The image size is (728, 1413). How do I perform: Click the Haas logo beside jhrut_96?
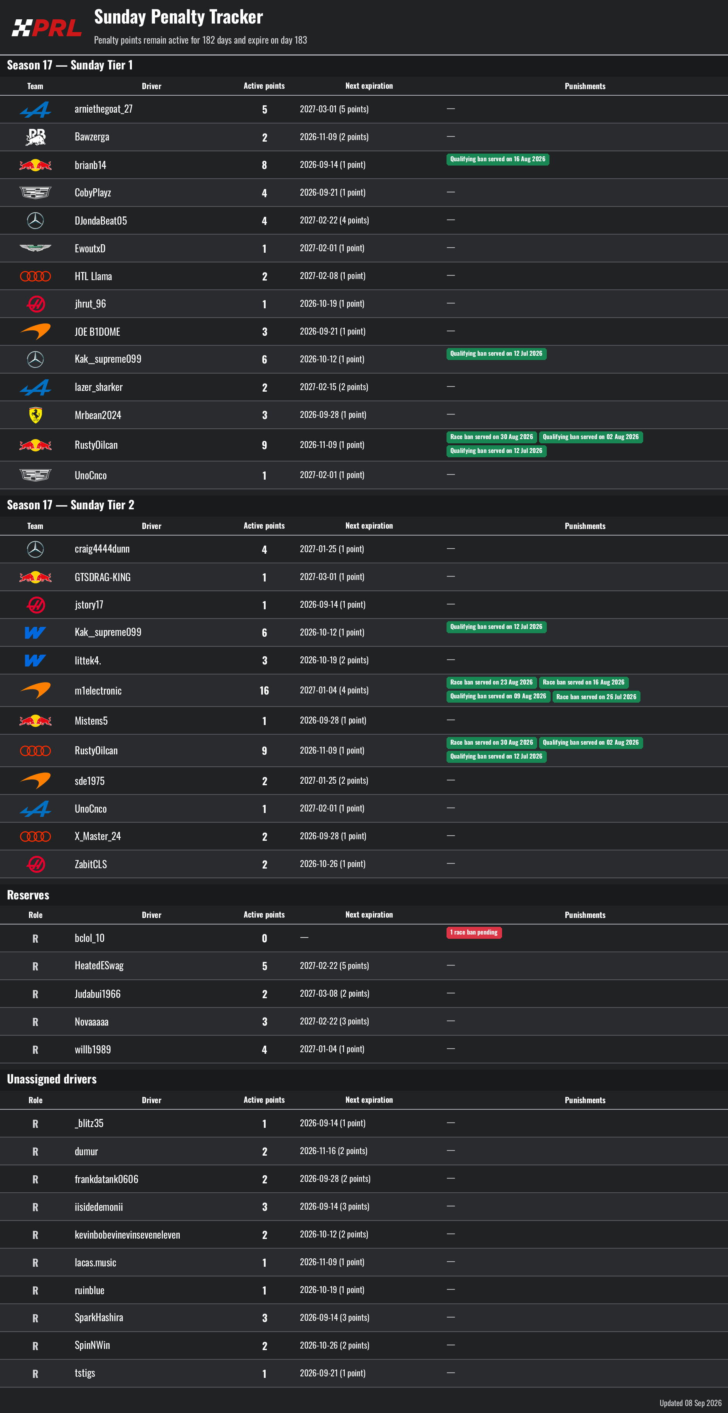[35, 304]
